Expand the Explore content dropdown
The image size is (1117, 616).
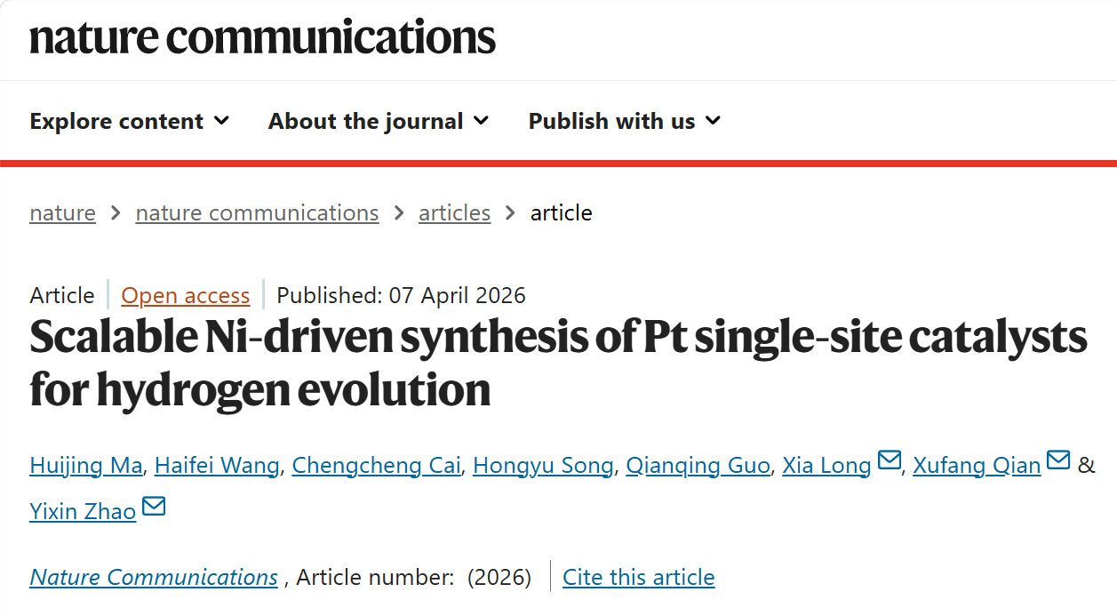(130, 121)
